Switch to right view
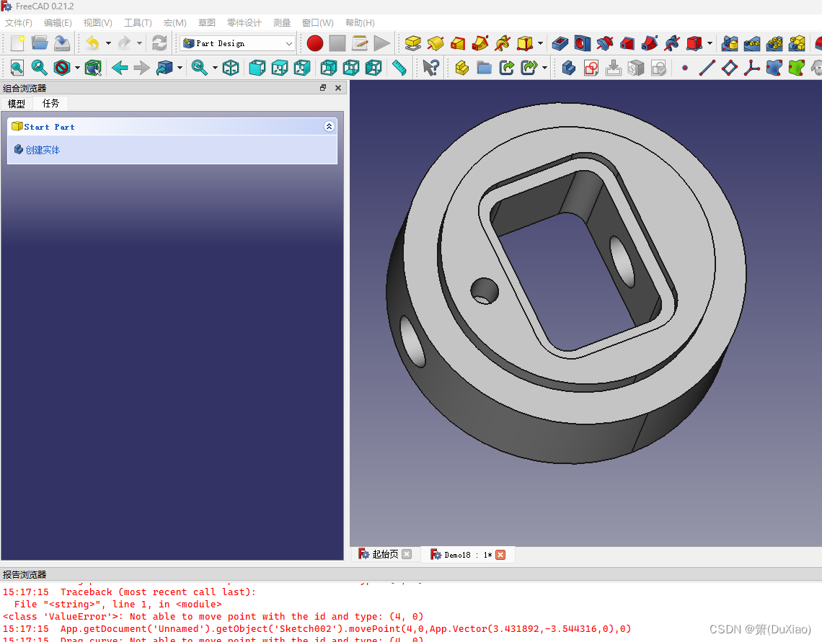Image resolution: width=822 pixels, height=642 pixels. coord(302,68)
